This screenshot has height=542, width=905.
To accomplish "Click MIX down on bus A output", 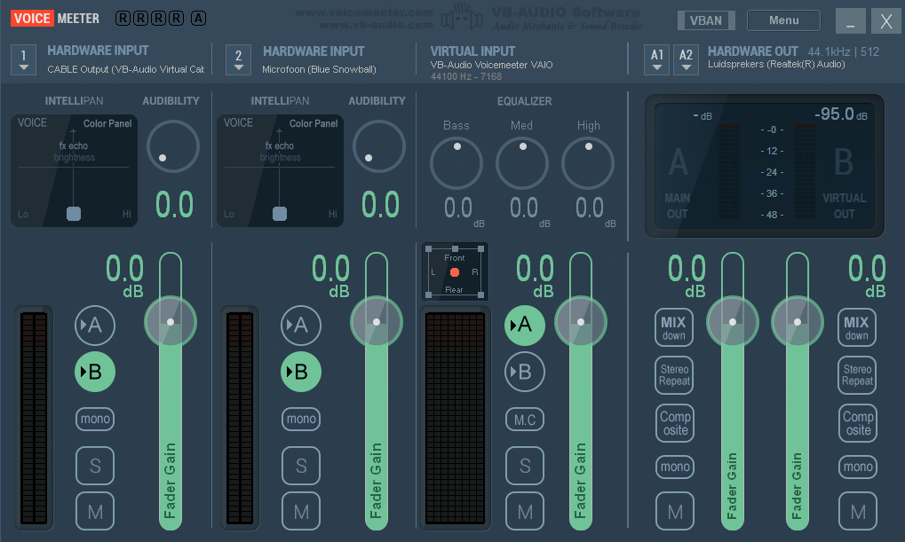I will coord(674,327).
